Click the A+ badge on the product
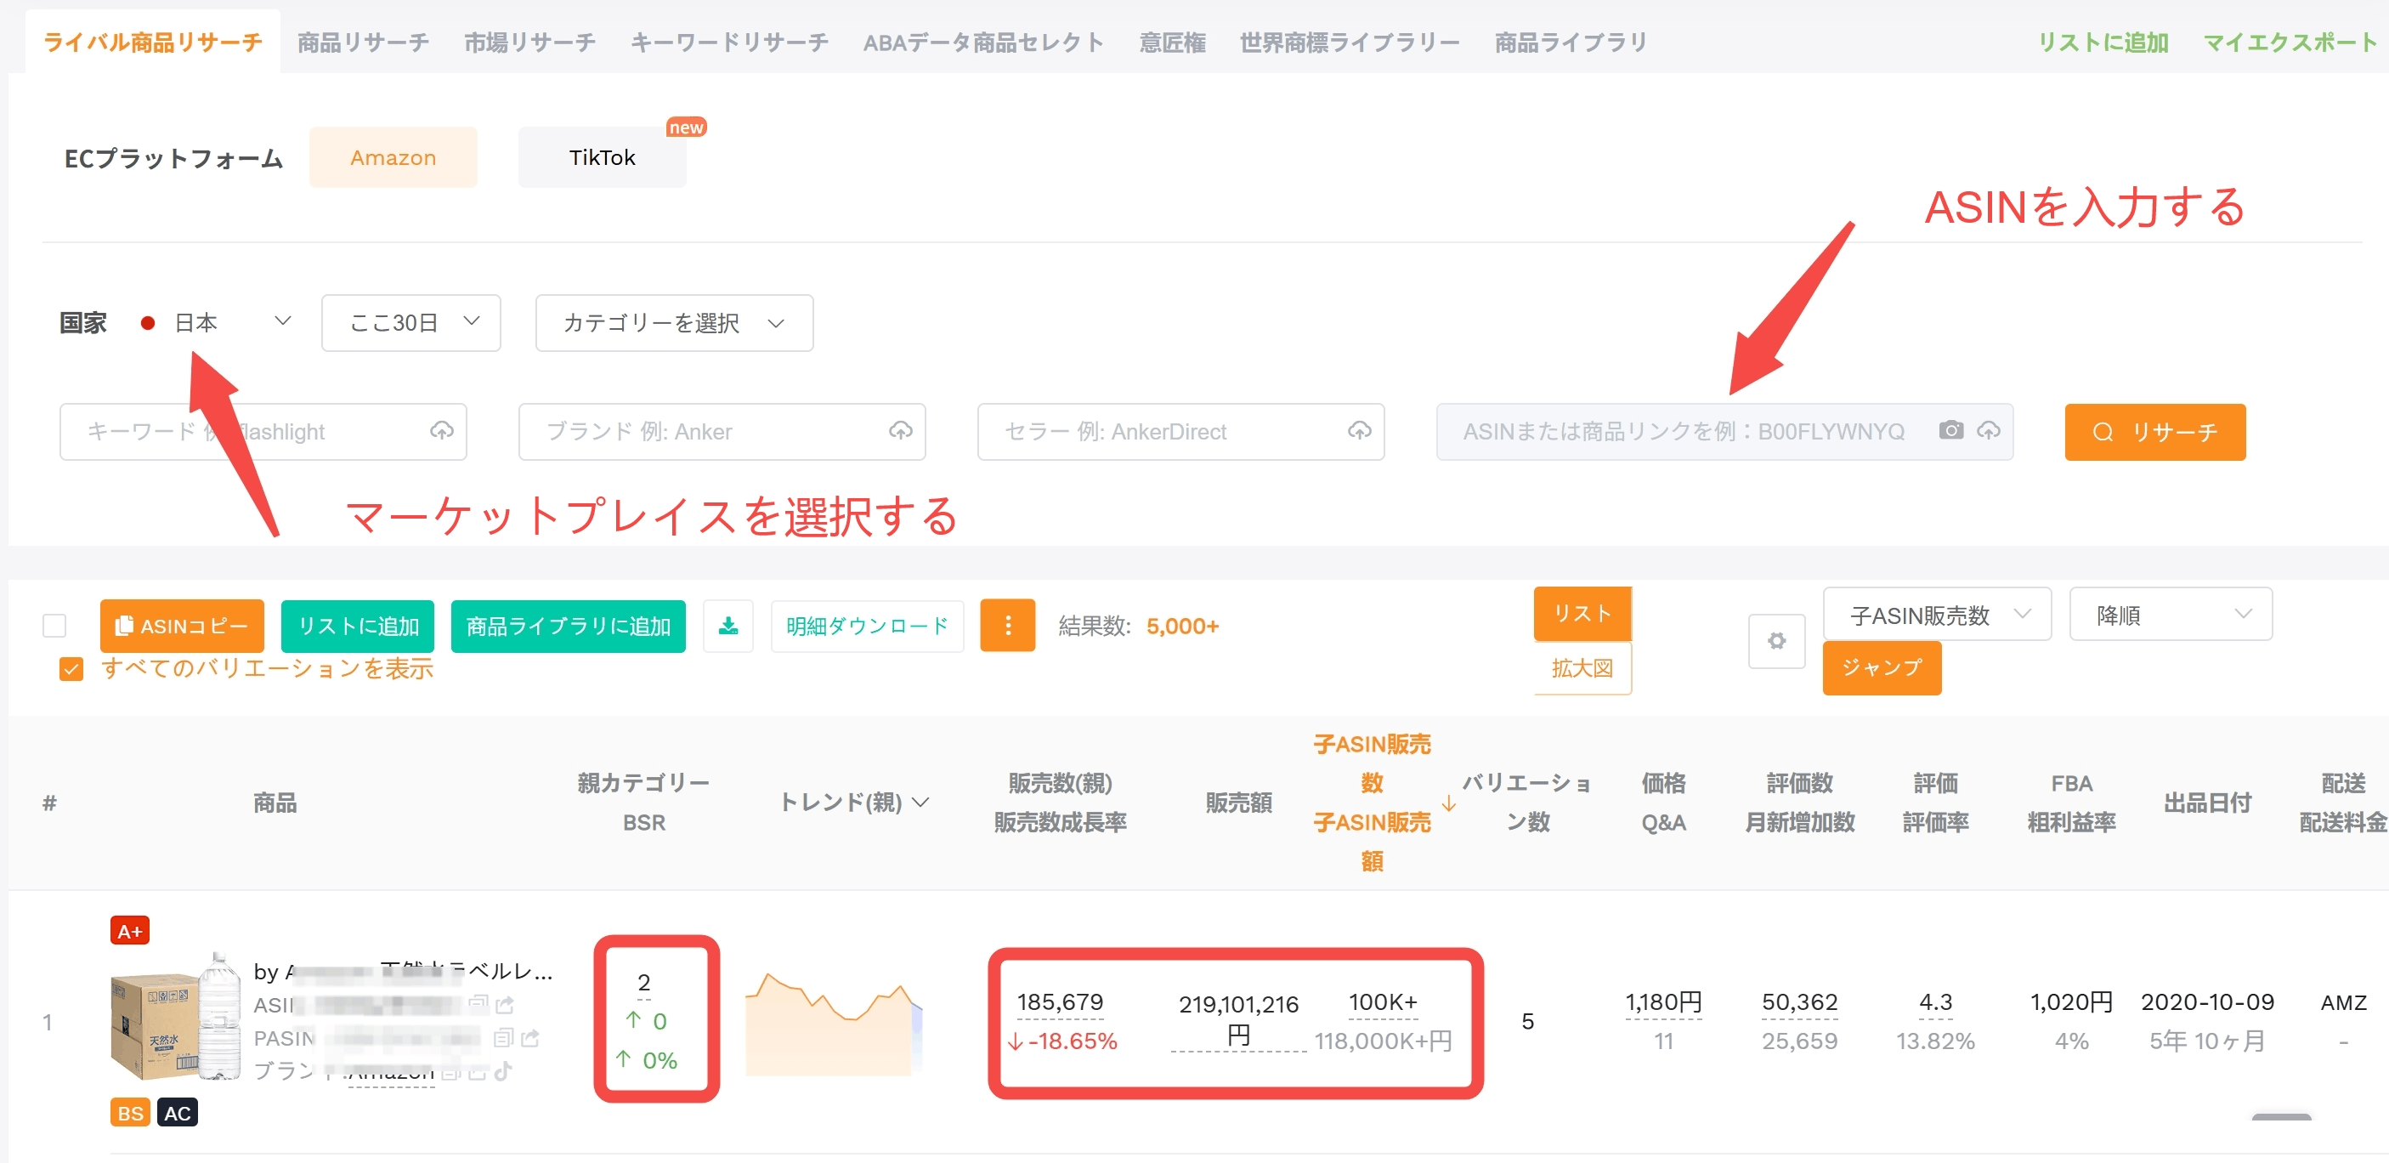This screenshot has height=1163, width=2389. point(130,930)
